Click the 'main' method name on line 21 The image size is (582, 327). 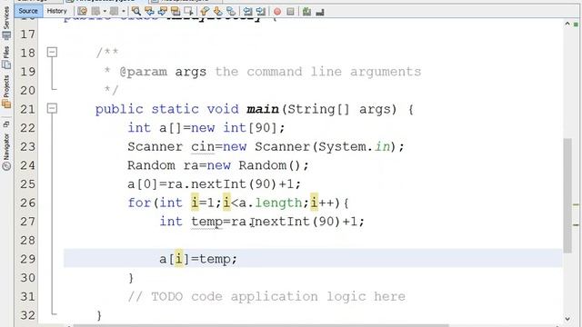click(x=263, y=109)
